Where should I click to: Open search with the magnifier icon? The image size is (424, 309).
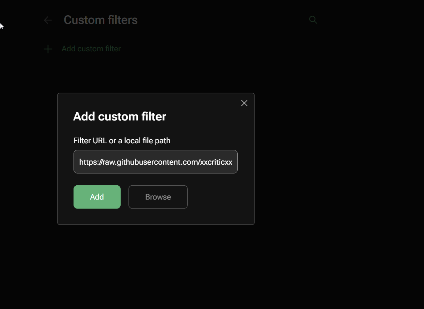pyautogui.click(x=313, y=20)
